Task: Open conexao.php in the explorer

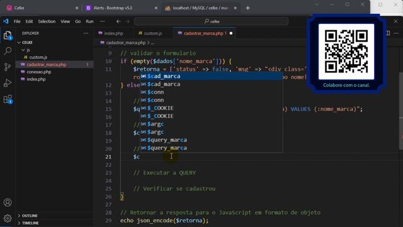Action: point(54,72)
